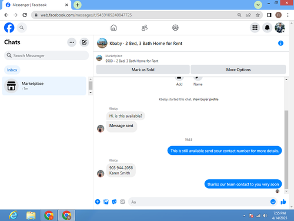The image size is (294, 221).
Task: Click the 'Hi, is this available?' message
Action: (126, 116)
